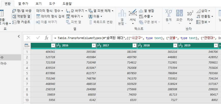Select row number 1
This screenshot has height=104, width=221.
click(27, 52)
